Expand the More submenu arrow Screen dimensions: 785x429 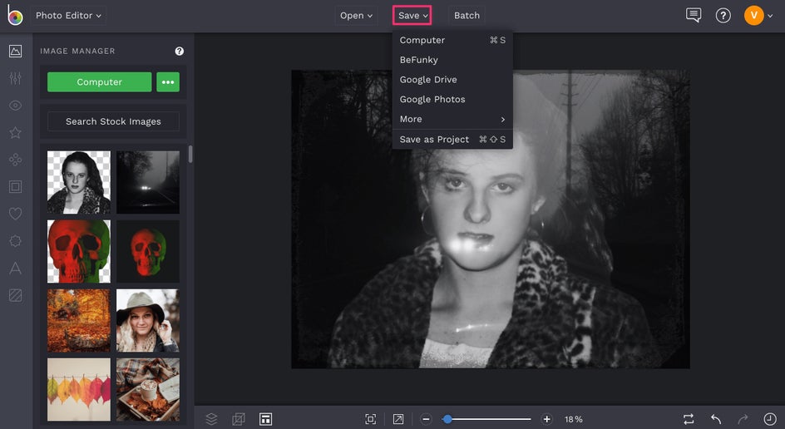(x=502, y=119)
